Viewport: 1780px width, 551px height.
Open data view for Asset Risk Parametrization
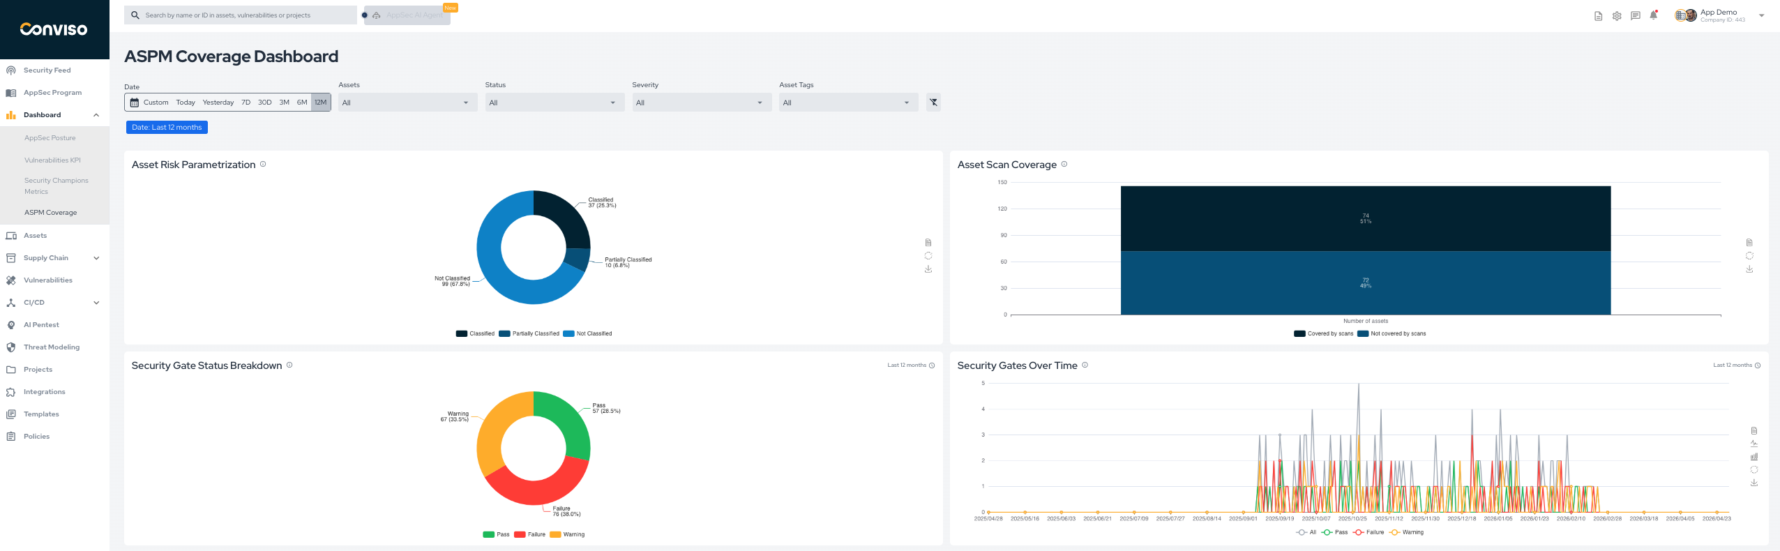pos(928,243)
